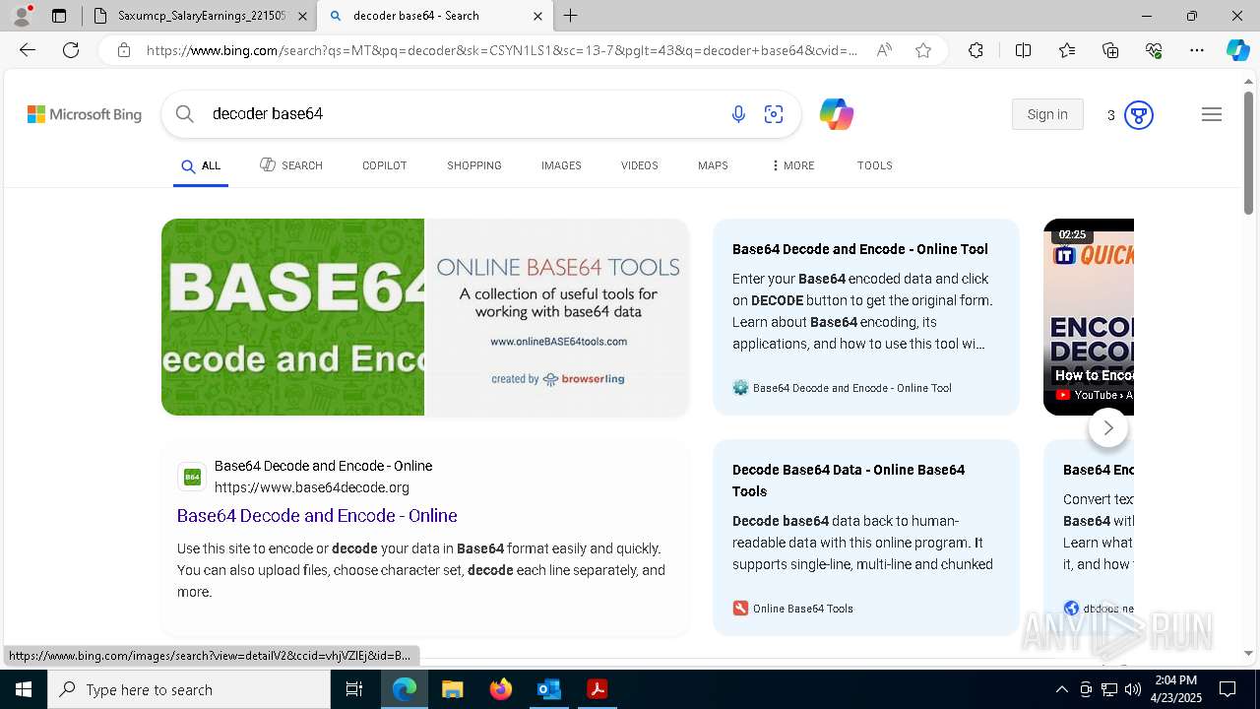The image size is (1260, 709).
Task: Open Edge Settings and more ellipsis
Action: (x=1197, y=50)
